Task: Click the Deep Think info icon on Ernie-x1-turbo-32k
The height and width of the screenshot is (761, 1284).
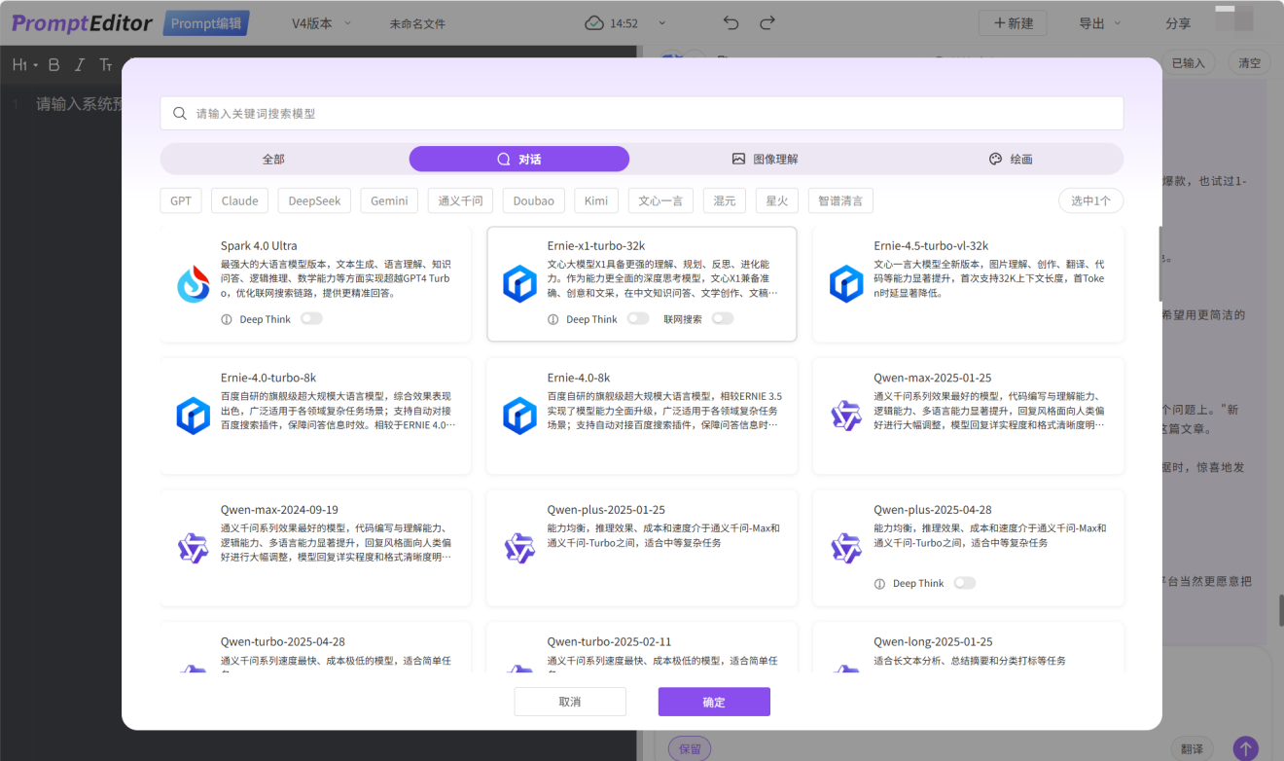Action: [x=553, y=319]
